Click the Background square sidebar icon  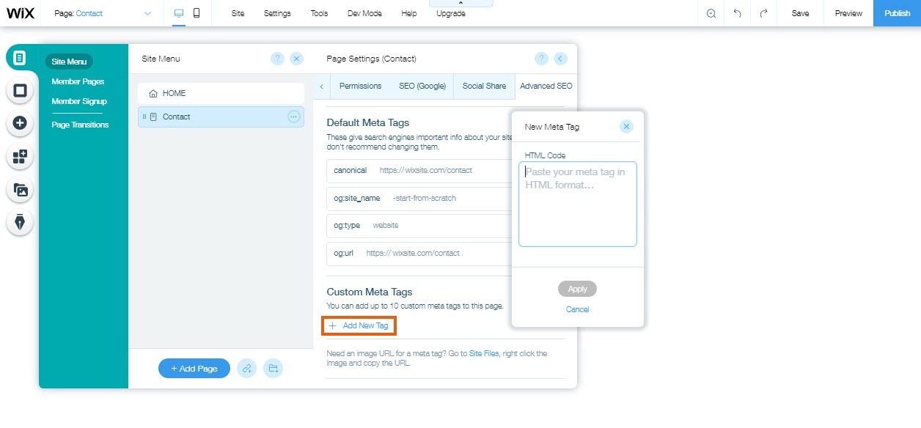click(x=20, y=91)
